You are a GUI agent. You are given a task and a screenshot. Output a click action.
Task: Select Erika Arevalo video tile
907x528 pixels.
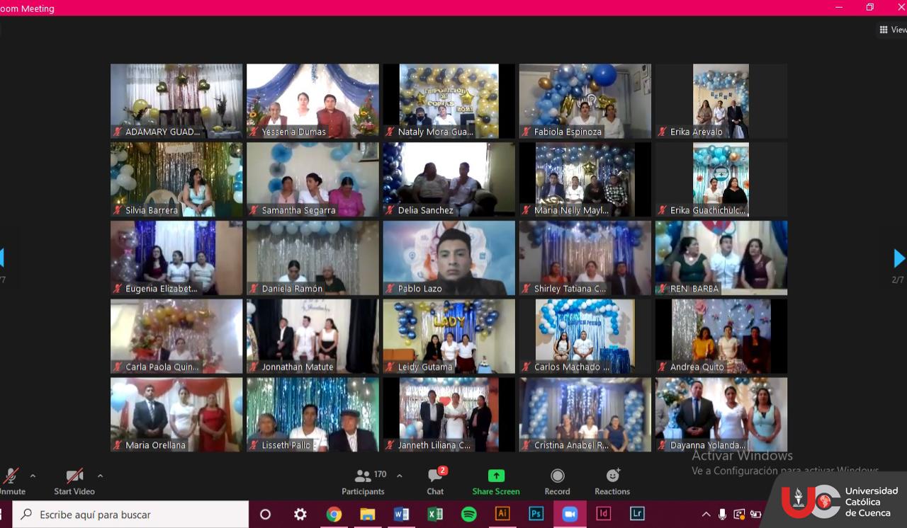point(721,101)
